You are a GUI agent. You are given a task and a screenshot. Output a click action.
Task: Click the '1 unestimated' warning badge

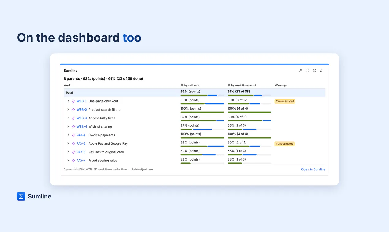coord(285,144)
